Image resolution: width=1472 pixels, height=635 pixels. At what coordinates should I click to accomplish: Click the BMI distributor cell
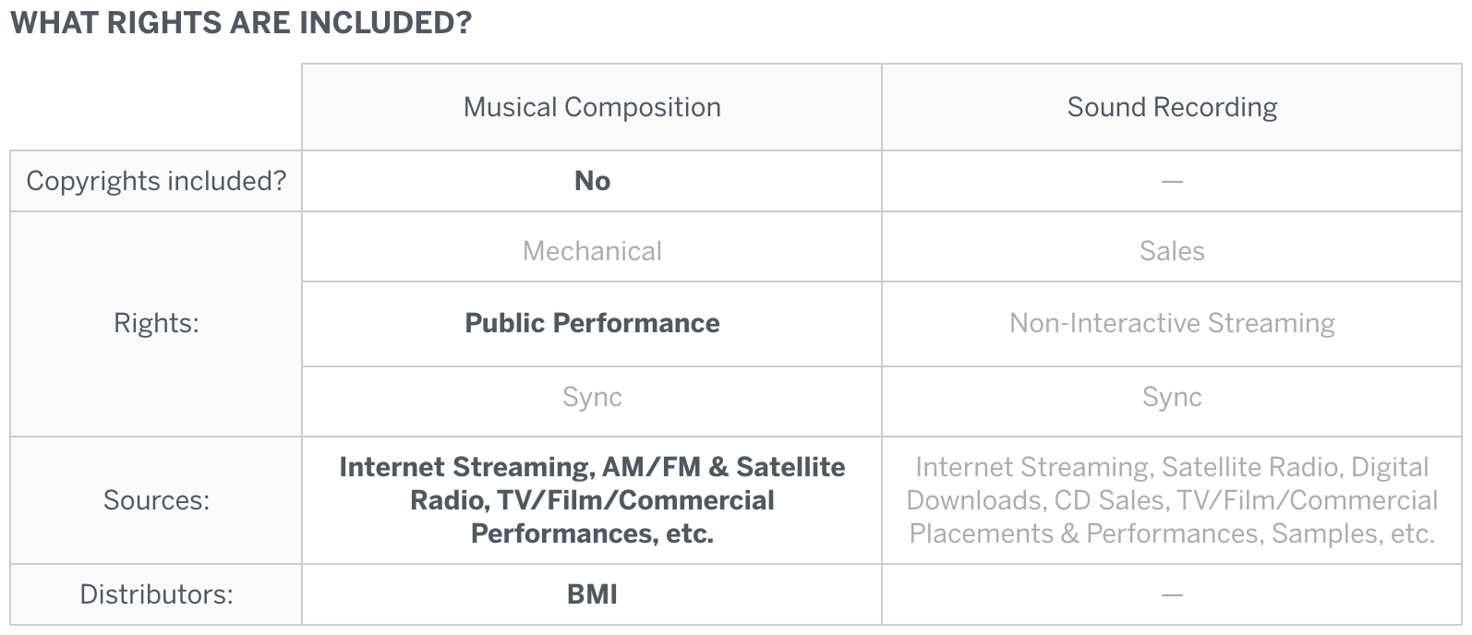pos(592,594)
